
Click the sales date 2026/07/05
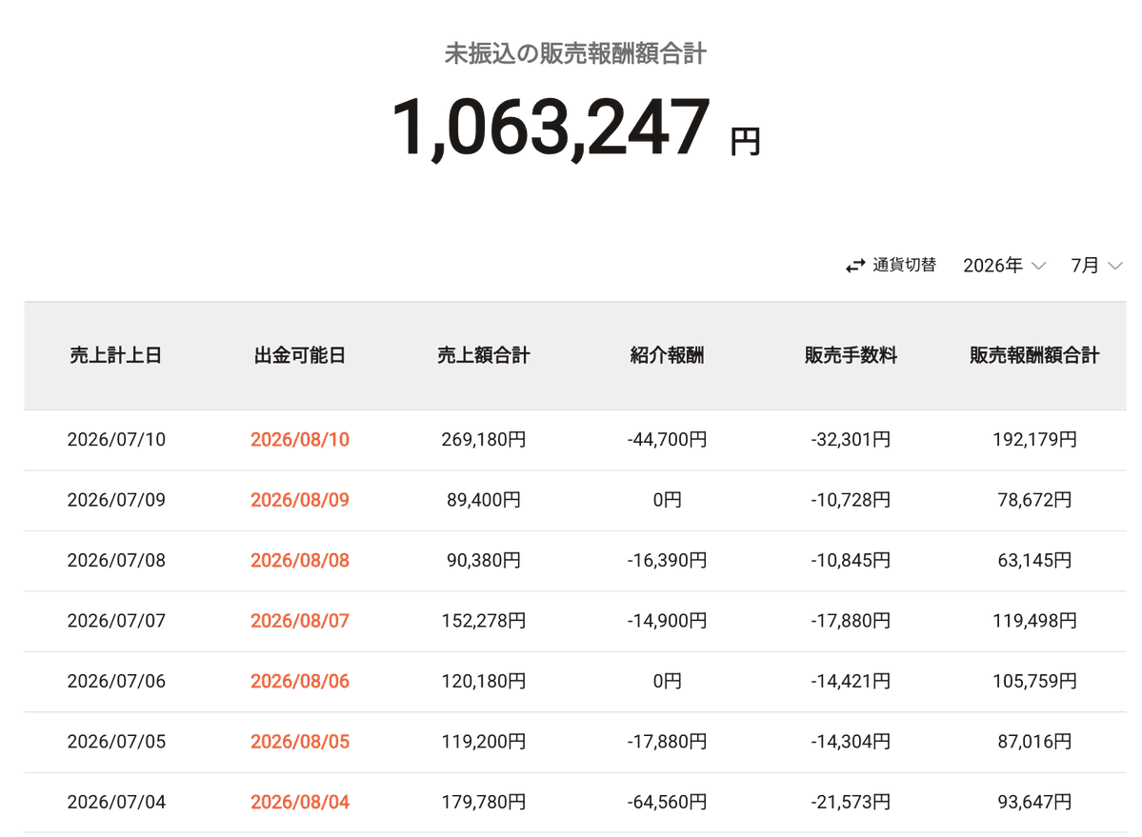[x=116, y=742]
